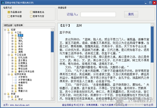Click the 十三经 folder icon
The image size is (157, 108).
coord(12,33)
